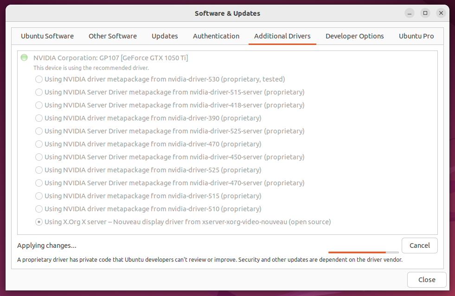Click the Close button at bottom
The image size is (455, 296).
pyautogui.click(x=427, y=280)
